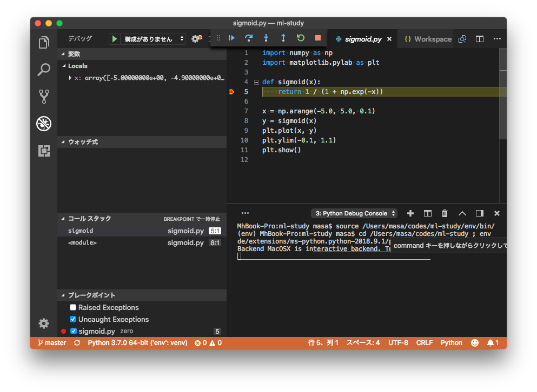Open the feedback smiley in status bar

pos(475,343)
